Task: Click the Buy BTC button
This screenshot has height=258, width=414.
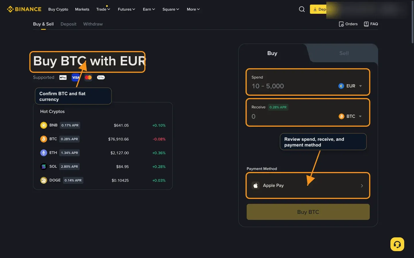Action: (x=308, y=212)
